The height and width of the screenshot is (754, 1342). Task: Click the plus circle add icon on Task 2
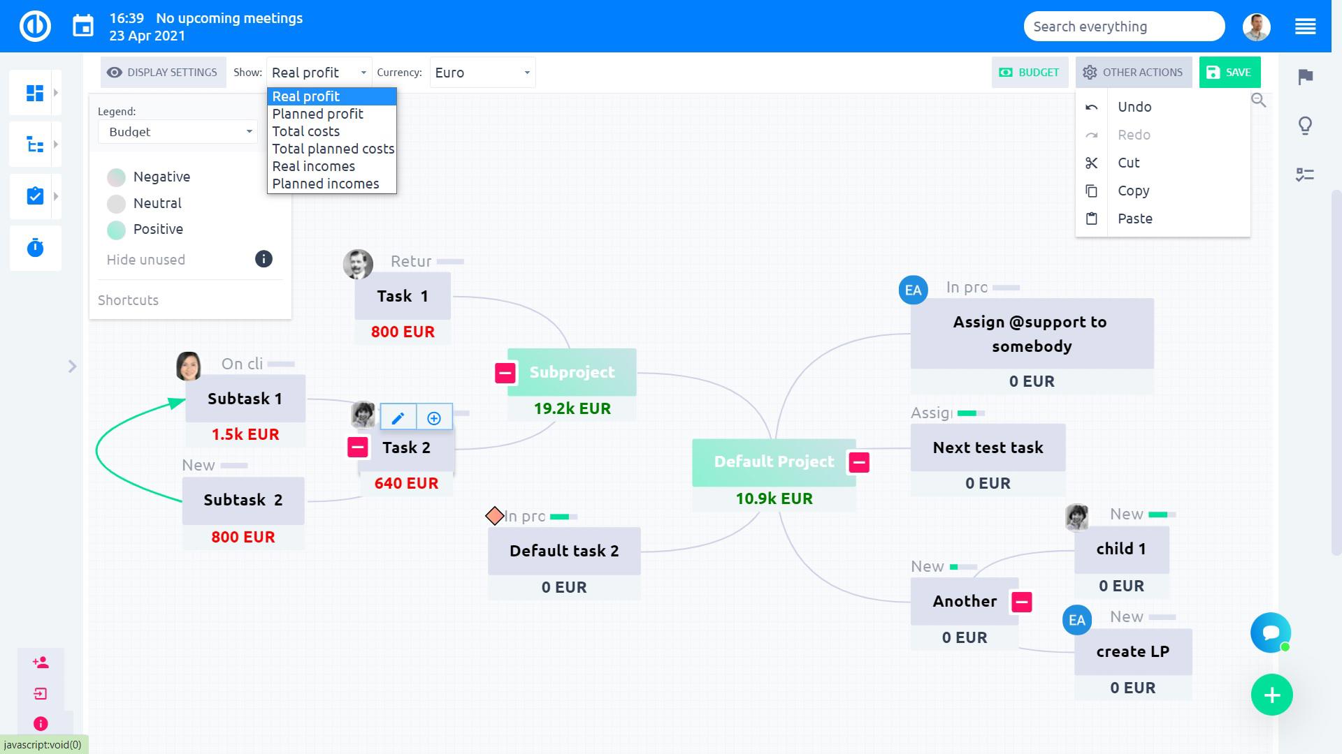pos(434,418)
